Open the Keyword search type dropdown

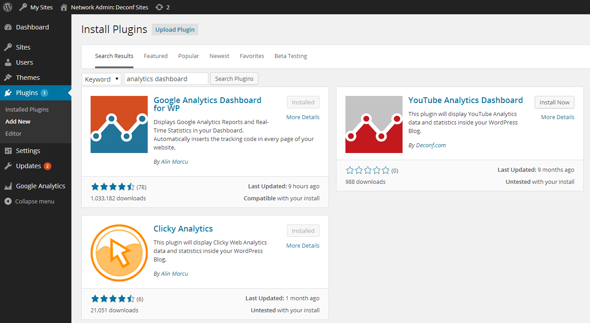[101, 79]
